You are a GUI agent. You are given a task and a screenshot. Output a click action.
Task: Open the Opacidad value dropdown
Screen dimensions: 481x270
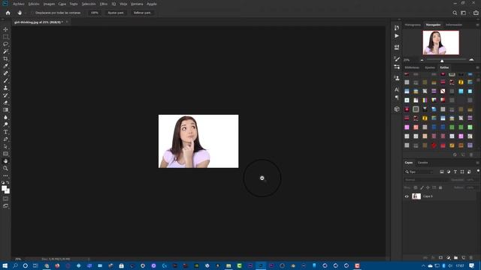pos(471,180)
